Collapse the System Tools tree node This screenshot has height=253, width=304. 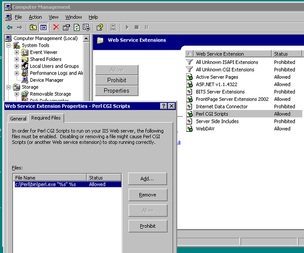pos(9,46)
